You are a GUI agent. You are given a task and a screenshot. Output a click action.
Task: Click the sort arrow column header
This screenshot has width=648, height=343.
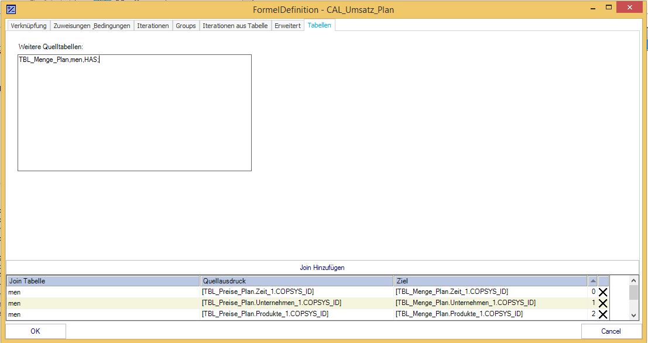[593, 281]
